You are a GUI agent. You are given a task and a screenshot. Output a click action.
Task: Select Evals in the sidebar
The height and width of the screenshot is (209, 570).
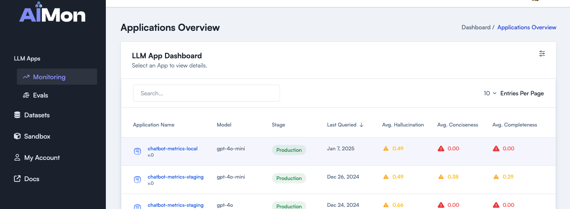point(40,95)
